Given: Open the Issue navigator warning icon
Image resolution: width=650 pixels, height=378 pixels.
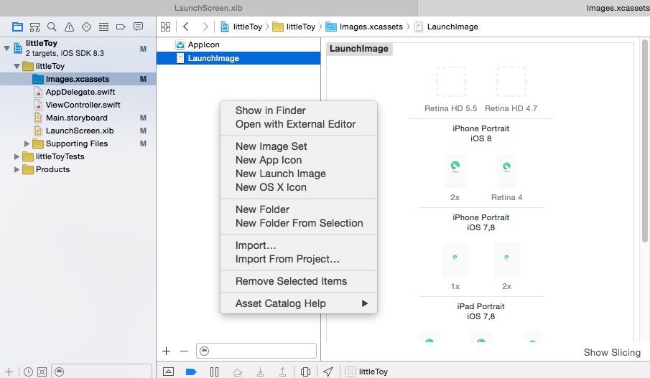Looking at the screenshot, I should coord(69,27).
